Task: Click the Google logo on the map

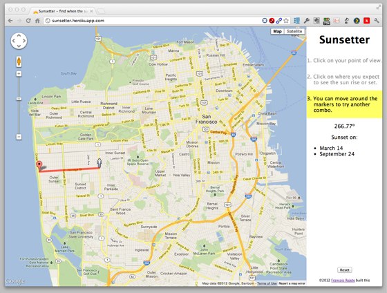Action: (x=15, y=281)
